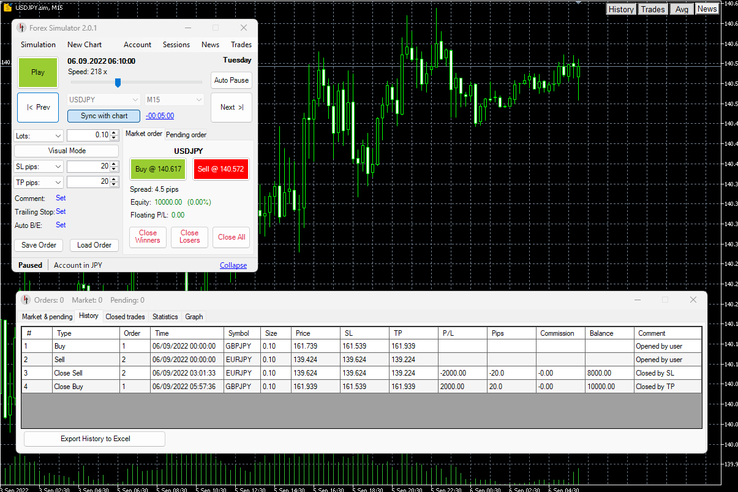Increase TP pips with up arrow
The height and width of the screenshot is (492, 738).
[x=114, y=179]
